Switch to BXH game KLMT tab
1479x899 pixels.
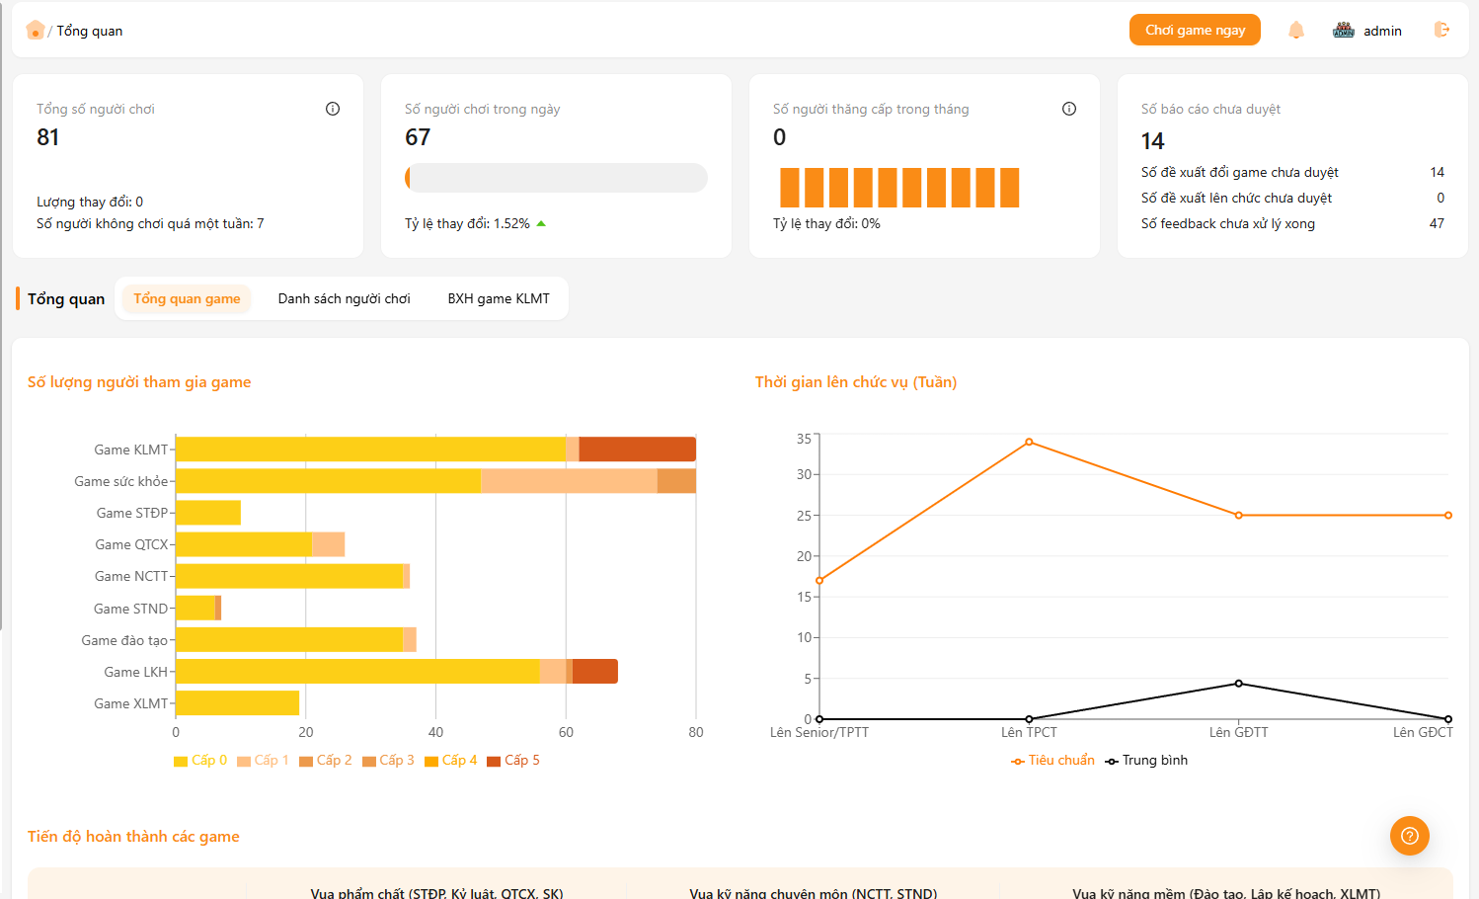(499, 298)
